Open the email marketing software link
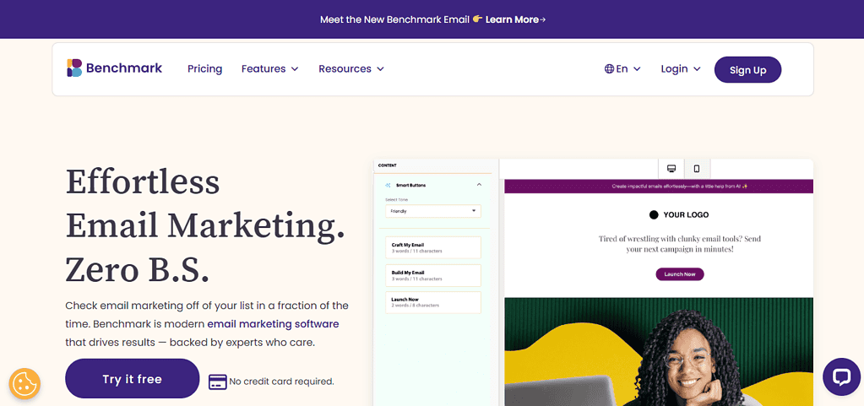This screenshot has width=864, height=406. click(x=273, y=324)
